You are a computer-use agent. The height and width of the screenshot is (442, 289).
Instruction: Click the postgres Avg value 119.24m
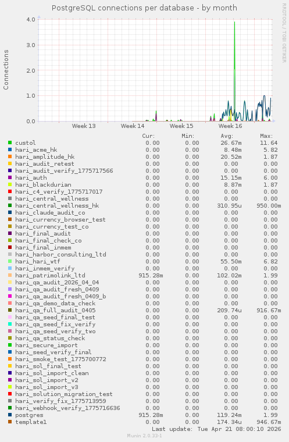tap(229, 415)
